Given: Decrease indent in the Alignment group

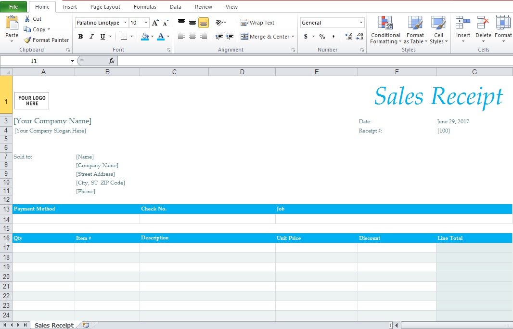Looking at the screenshot, I should [x=219, y=36].
